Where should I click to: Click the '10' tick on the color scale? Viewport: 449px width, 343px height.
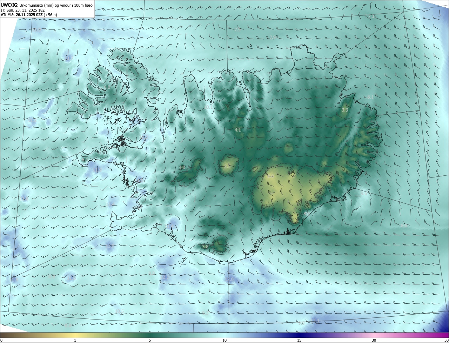coord(224,340)
